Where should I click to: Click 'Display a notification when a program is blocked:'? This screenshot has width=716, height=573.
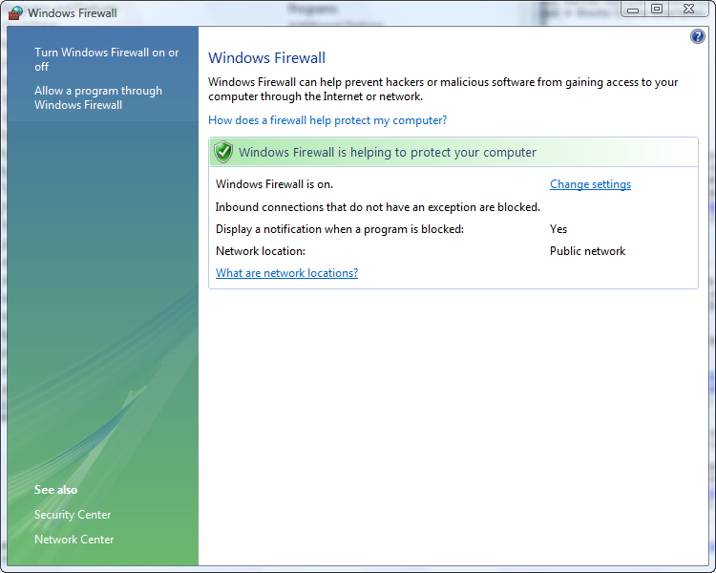pyautogui.click(x=340, y=229)
